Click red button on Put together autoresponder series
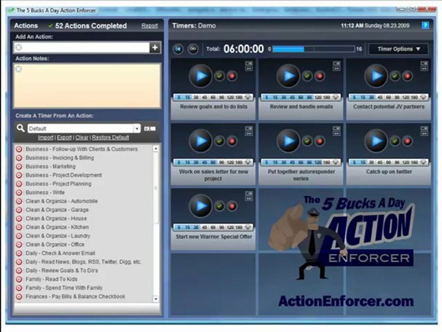The image size is (442, 332). 320,141
